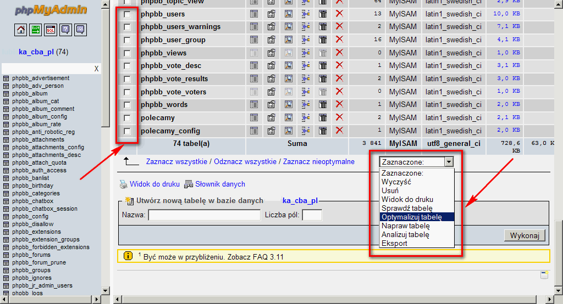Choose Eksport from the dropdown list
Screen dimensions: 563x304
(x=417, y=244)
